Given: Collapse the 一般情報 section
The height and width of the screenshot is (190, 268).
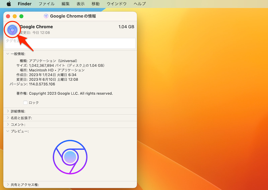Looking at the screenshot, I should coord(8,54).
